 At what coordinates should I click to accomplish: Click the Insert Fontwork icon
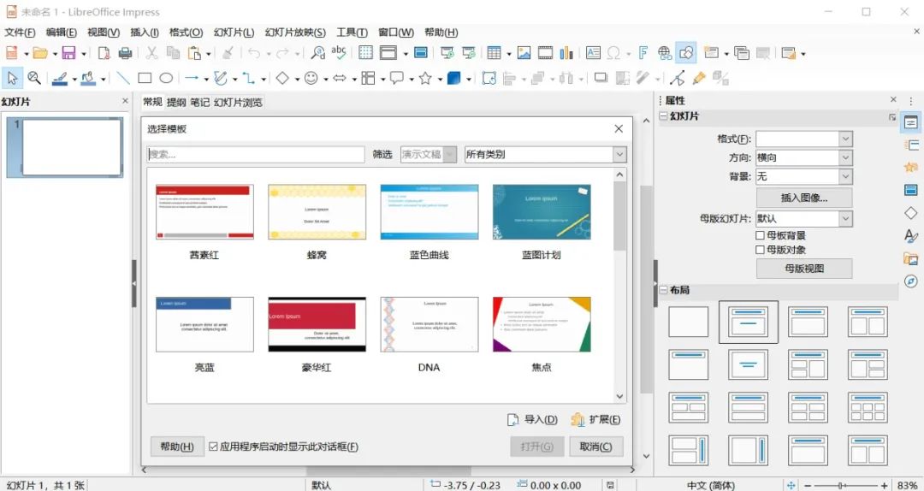(x=643, y=53)
